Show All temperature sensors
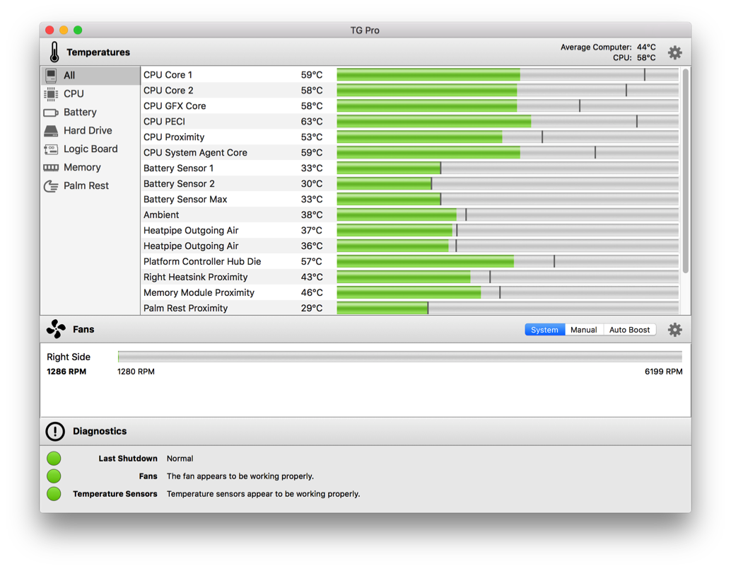The height and width of the screenshot is (569, 731). click(x=69, y=75)
